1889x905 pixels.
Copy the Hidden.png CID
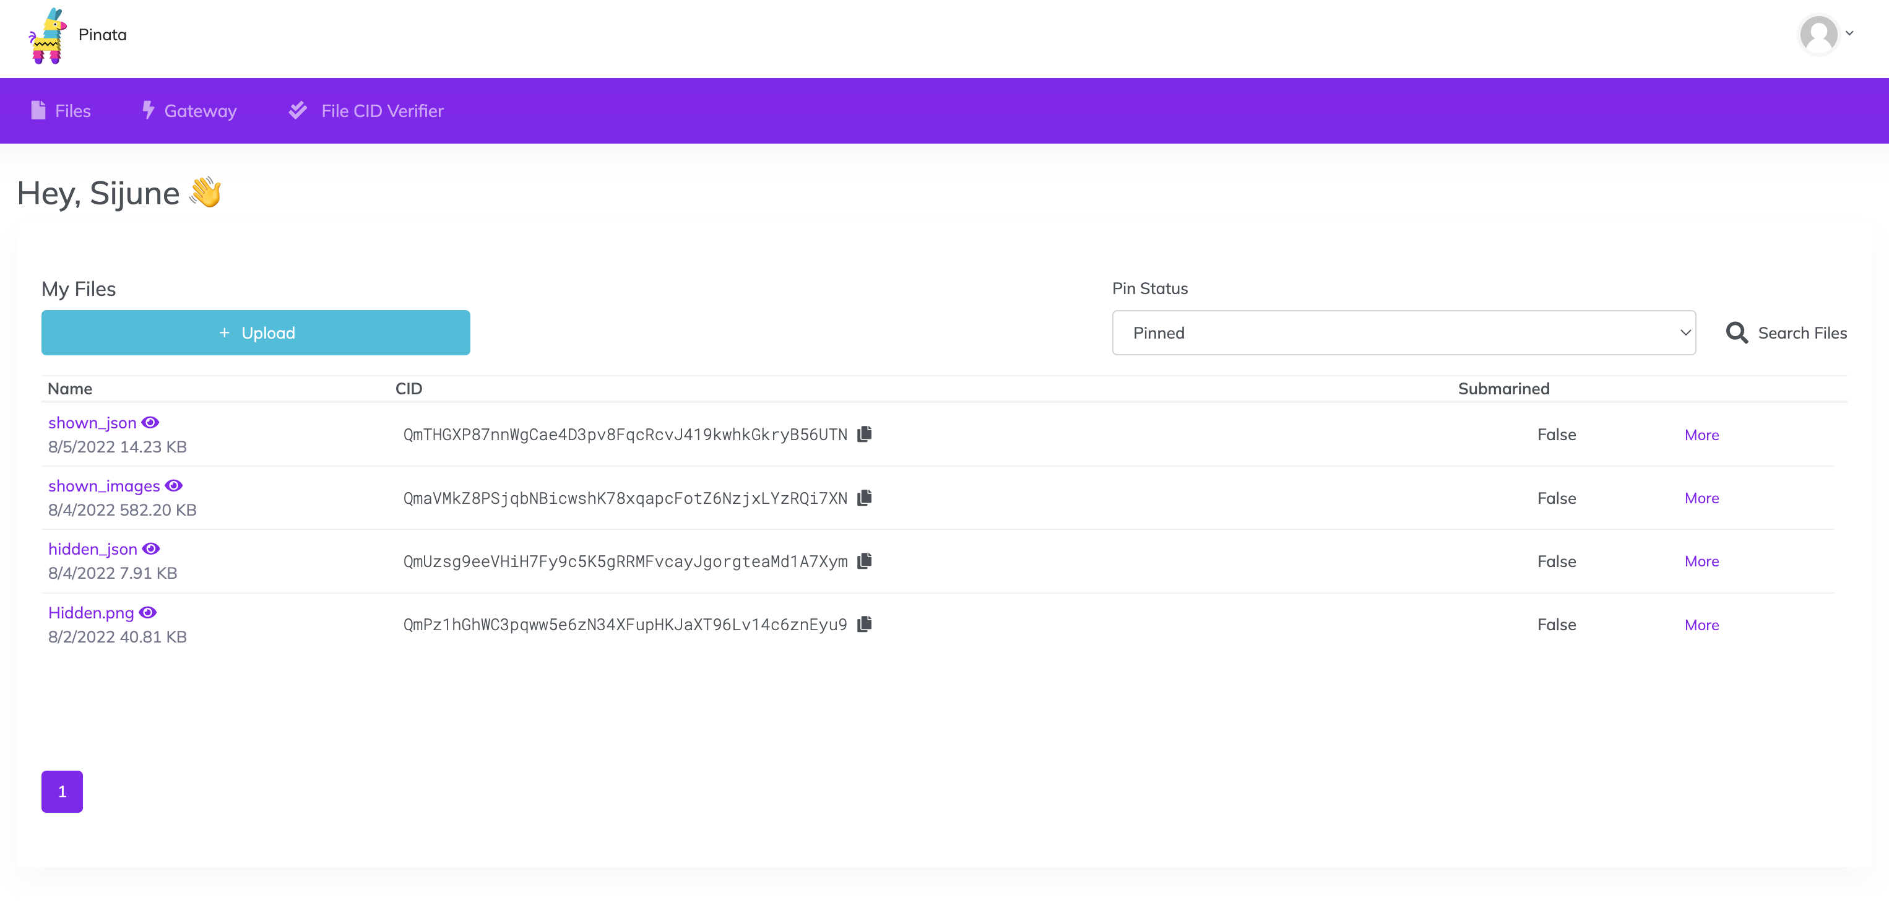point(865,624)
